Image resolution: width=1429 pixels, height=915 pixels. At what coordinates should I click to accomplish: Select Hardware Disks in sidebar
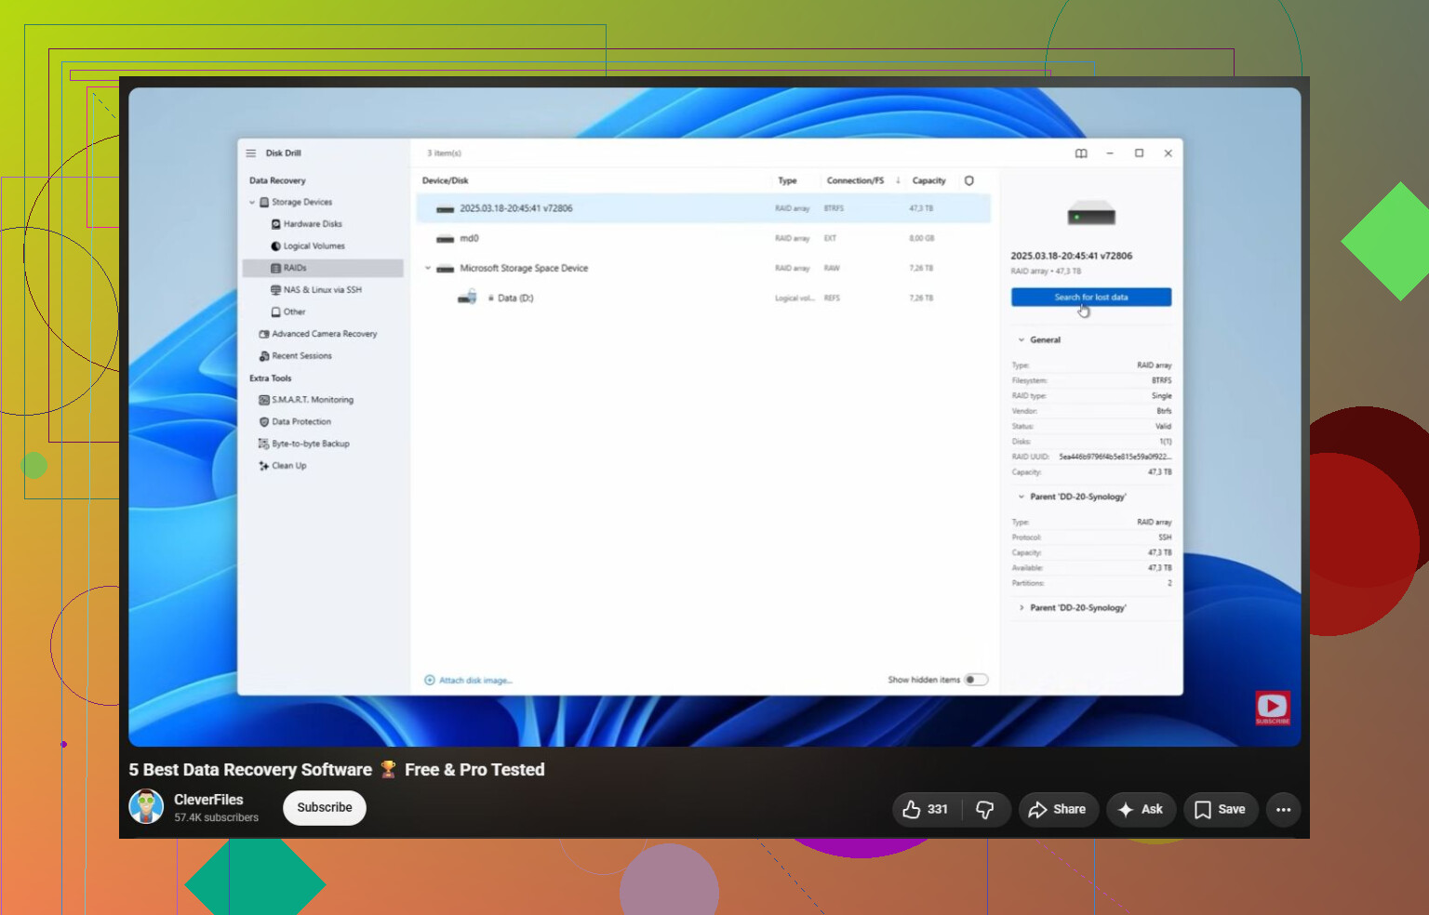pyautogui.click(x=313, y=224)
